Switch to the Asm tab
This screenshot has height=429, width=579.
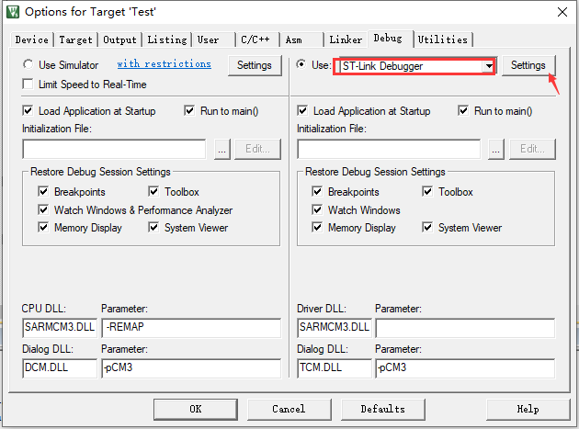point(301,40)
